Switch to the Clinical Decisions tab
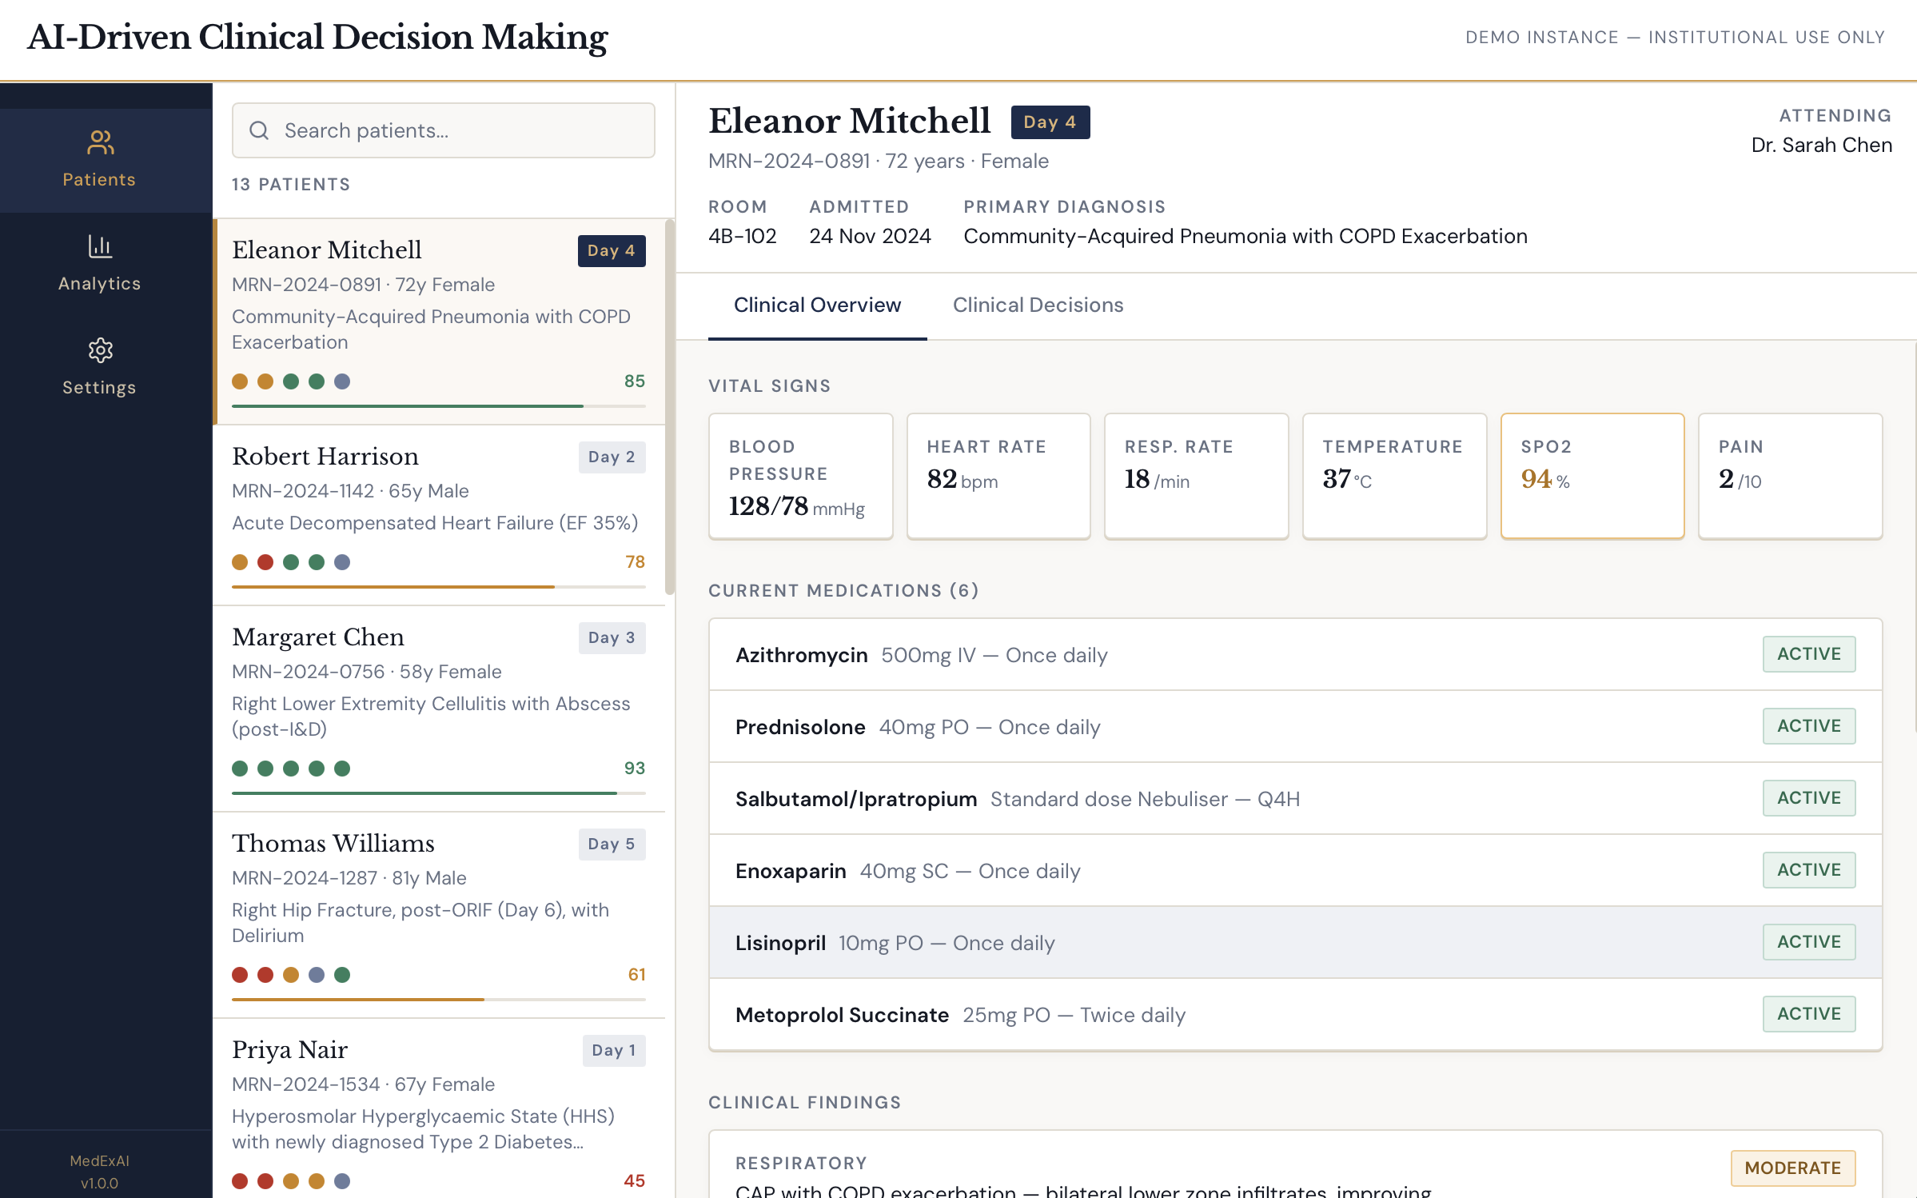The image size is (1917, 1198). (1038, 305)
